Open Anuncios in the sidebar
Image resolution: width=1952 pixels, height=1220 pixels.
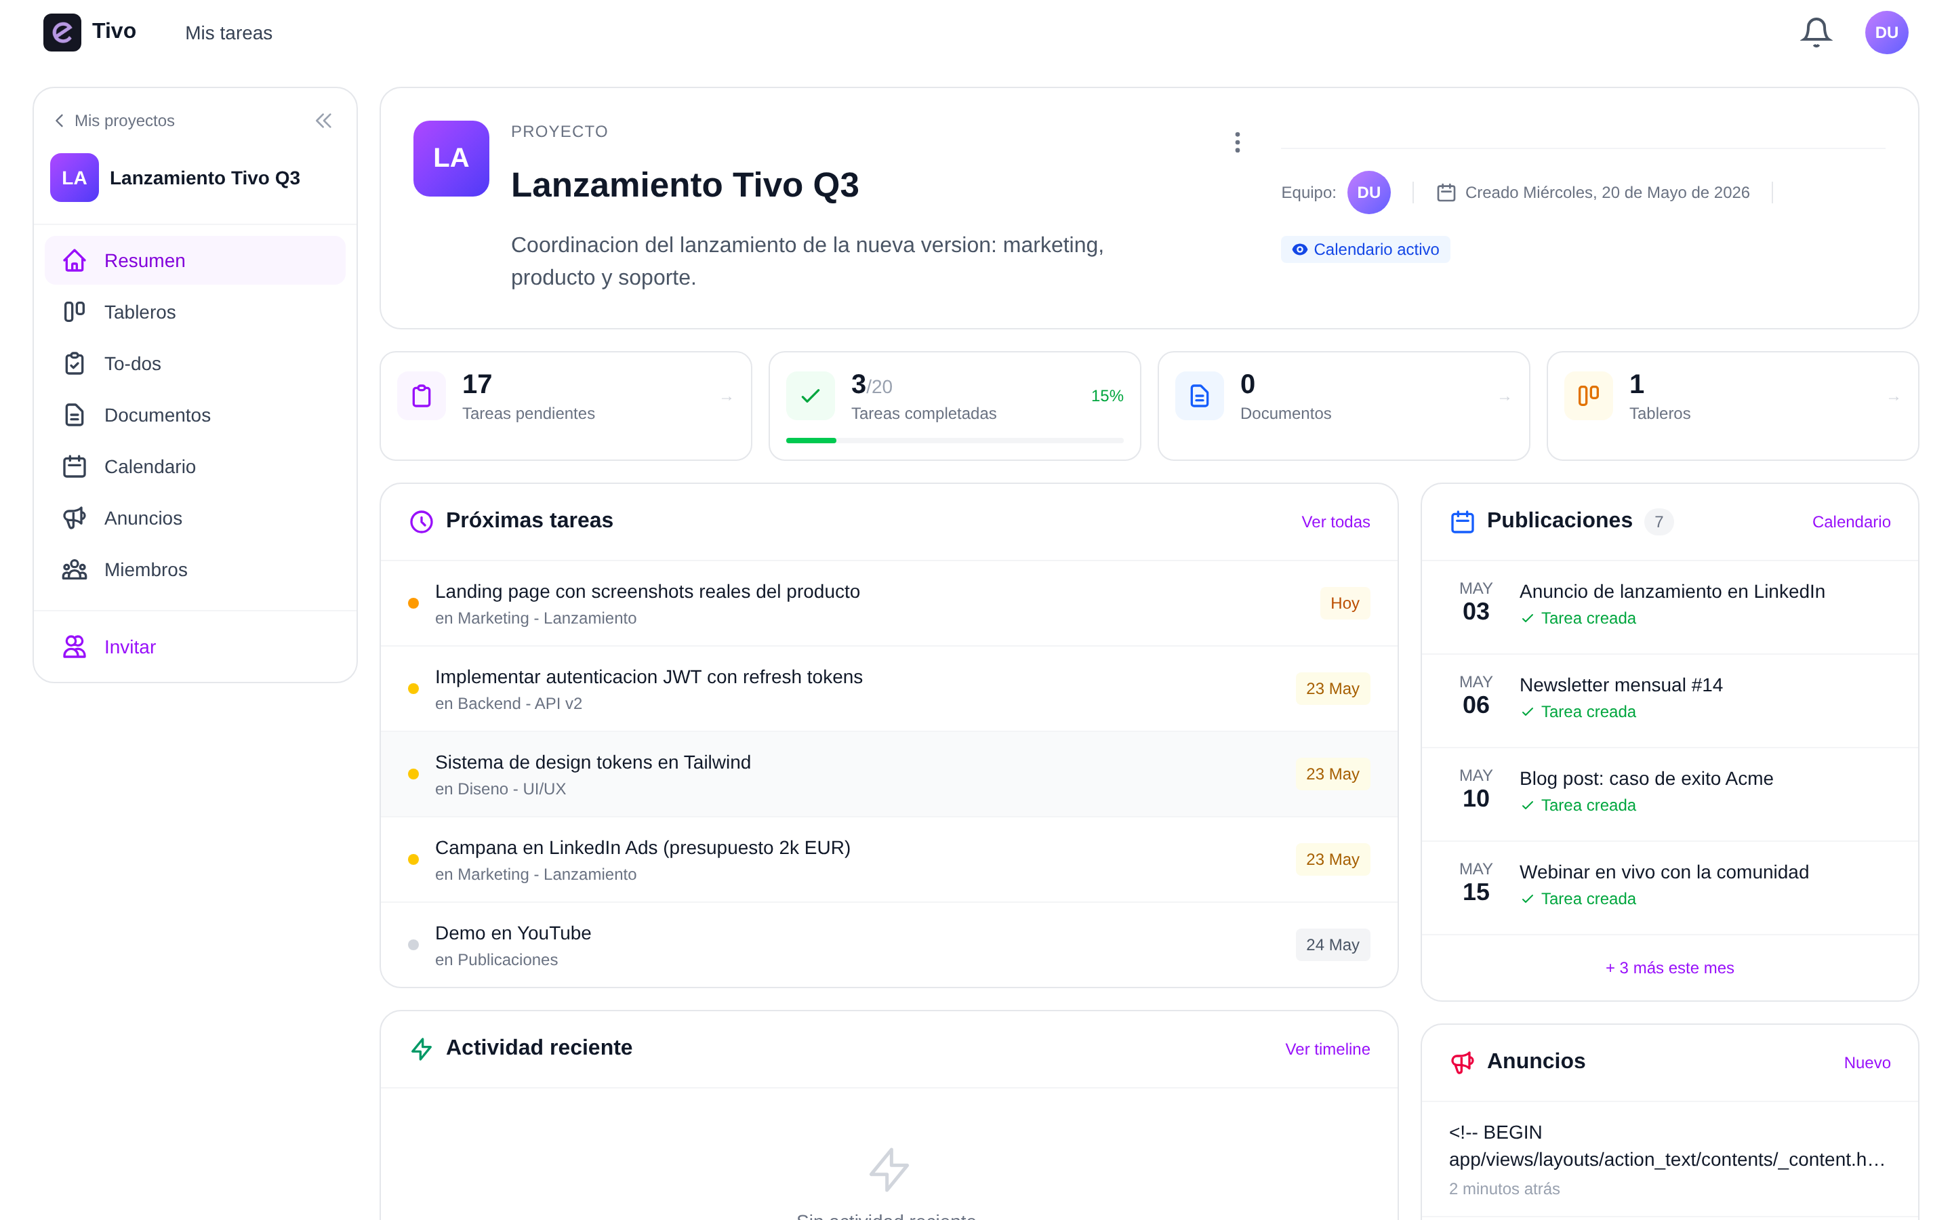[x=195, y=518]
